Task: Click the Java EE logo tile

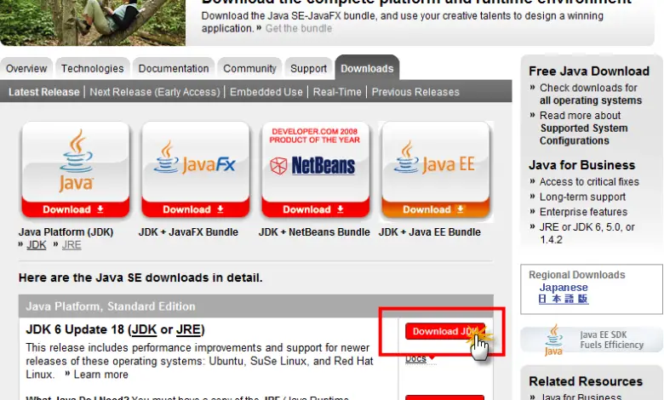Action: point(436,161)
